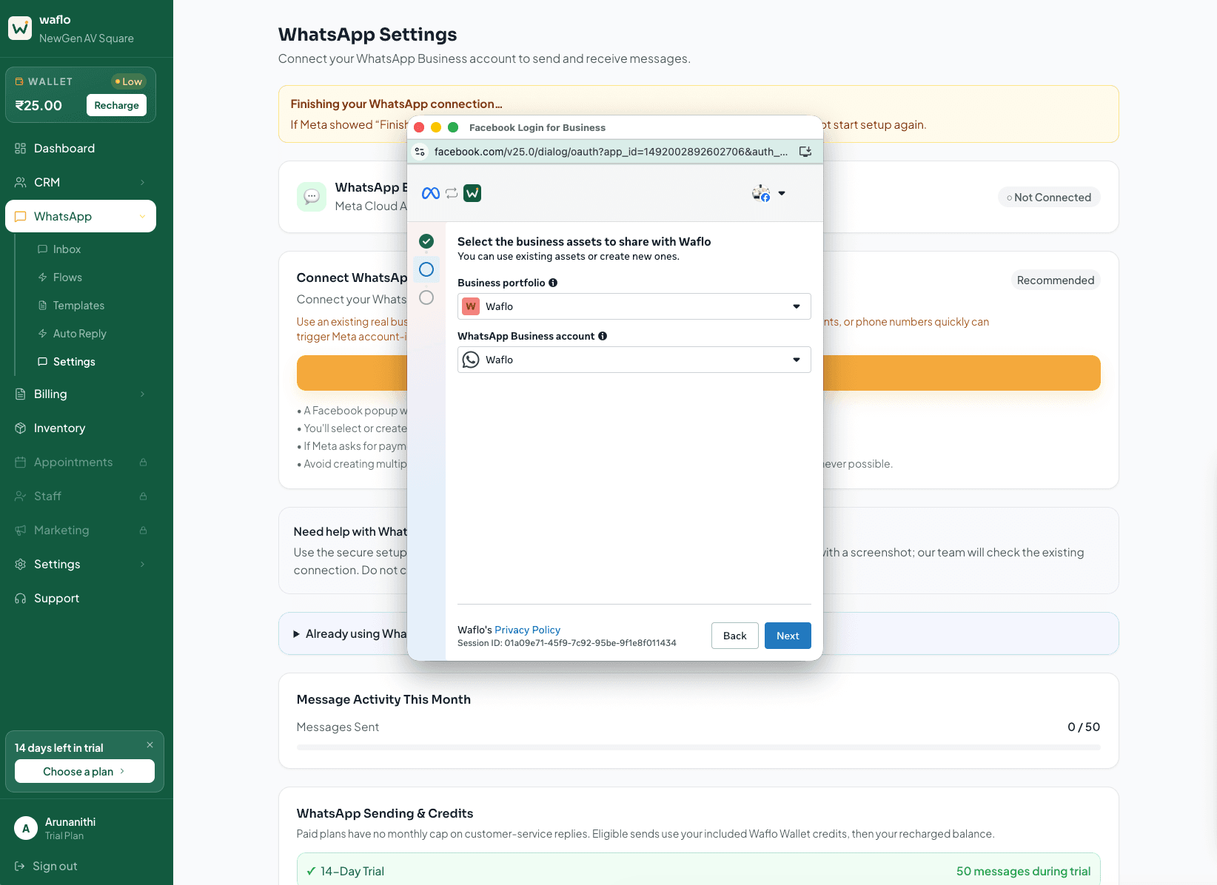Click the Templates document icon

click(43, 306)
